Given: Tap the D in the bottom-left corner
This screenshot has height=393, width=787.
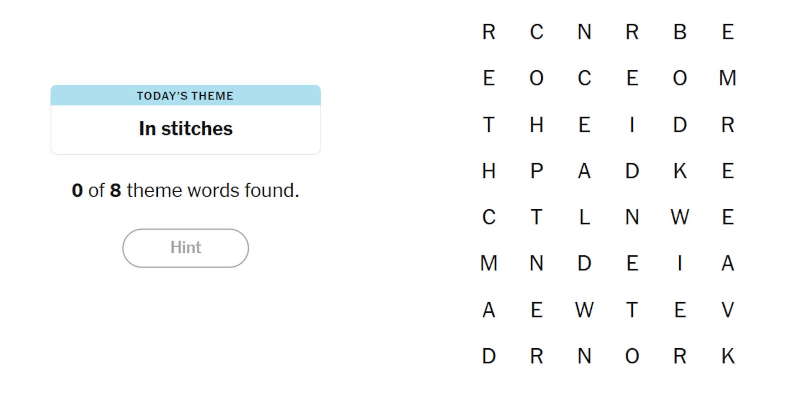Looking at the screenshot, I should click(489, 356).
